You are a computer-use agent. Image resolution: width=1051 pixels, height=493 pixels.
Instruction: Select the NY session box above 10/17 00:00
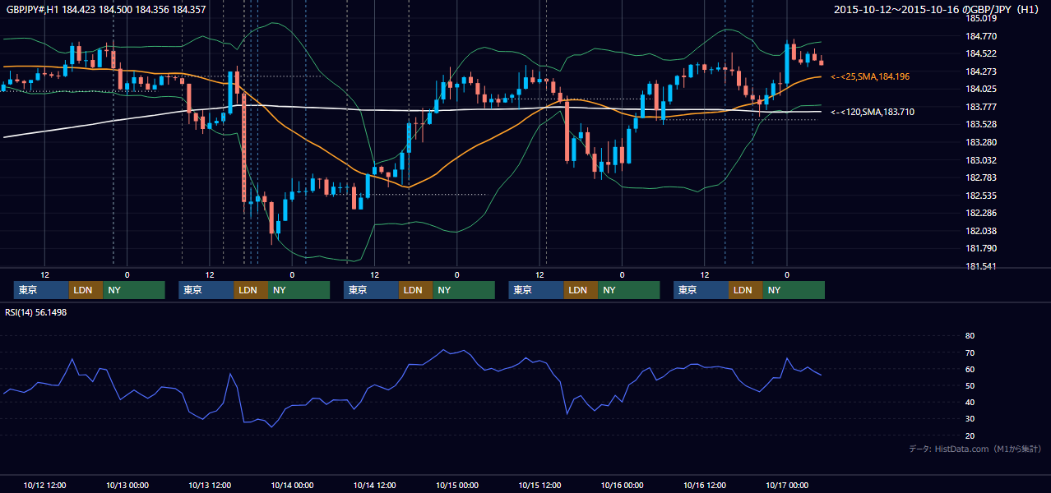tap(794, 290)
